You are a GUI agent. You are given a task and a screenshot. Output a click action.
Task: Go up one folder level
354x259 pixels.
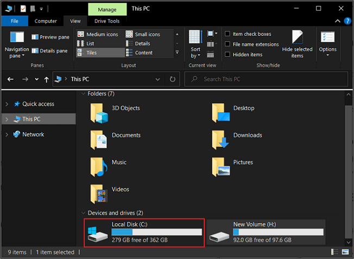tap(47, 79)
